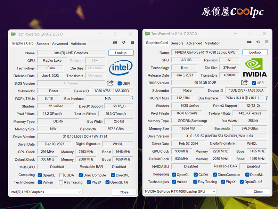
Task: Toggle Ray Tracing checkbox in NVIDIA window
Action: click(x=195, y=182)
